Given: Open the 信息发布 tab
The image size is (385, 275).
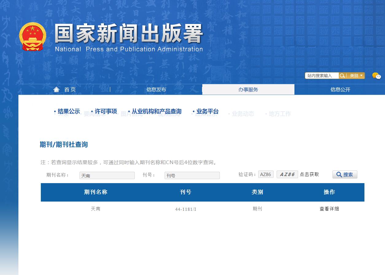Looking at the screenshot, I should point(156,89).
